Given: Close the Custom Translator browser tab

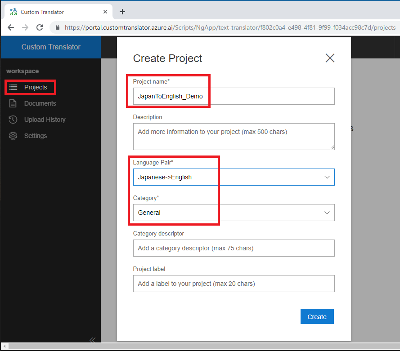Looking at the screenshot, I should (x=106, y=12).
